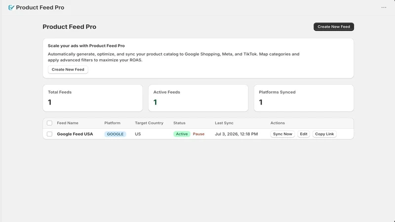Copy Link of Google Feed USA
Viewport: 395px width, 222px height.
coord(324,134)
